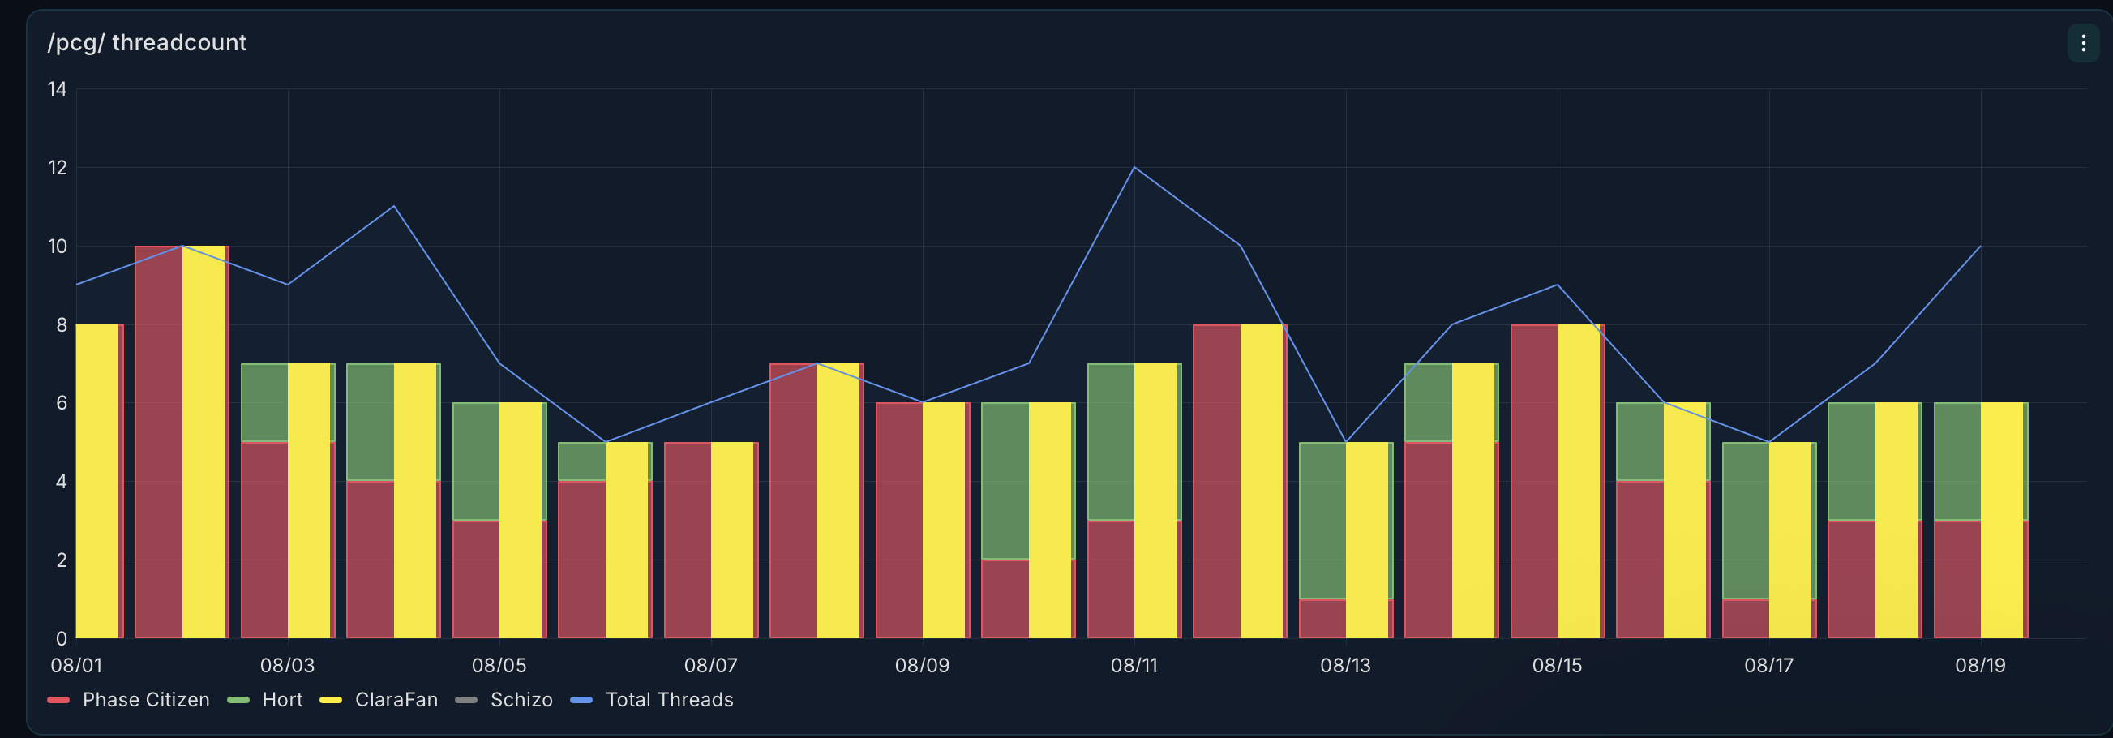Image resolution: width=2113 pixels, height=738 pixels.
Task: Open the panel's three-dot options menu
Action: [2083, 44]
